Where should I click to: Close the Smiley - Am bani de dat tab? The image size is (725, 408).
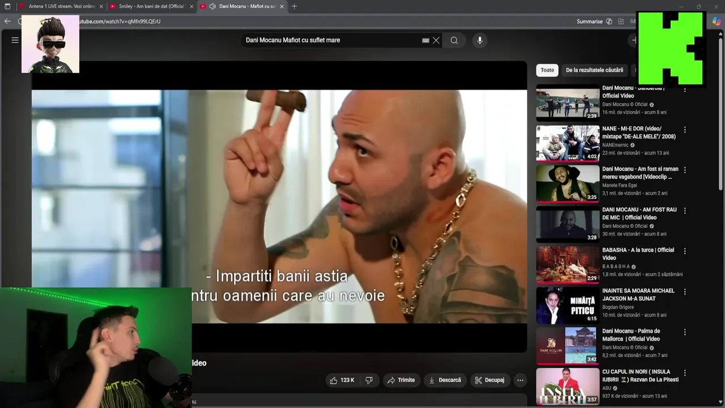[191, 6]
